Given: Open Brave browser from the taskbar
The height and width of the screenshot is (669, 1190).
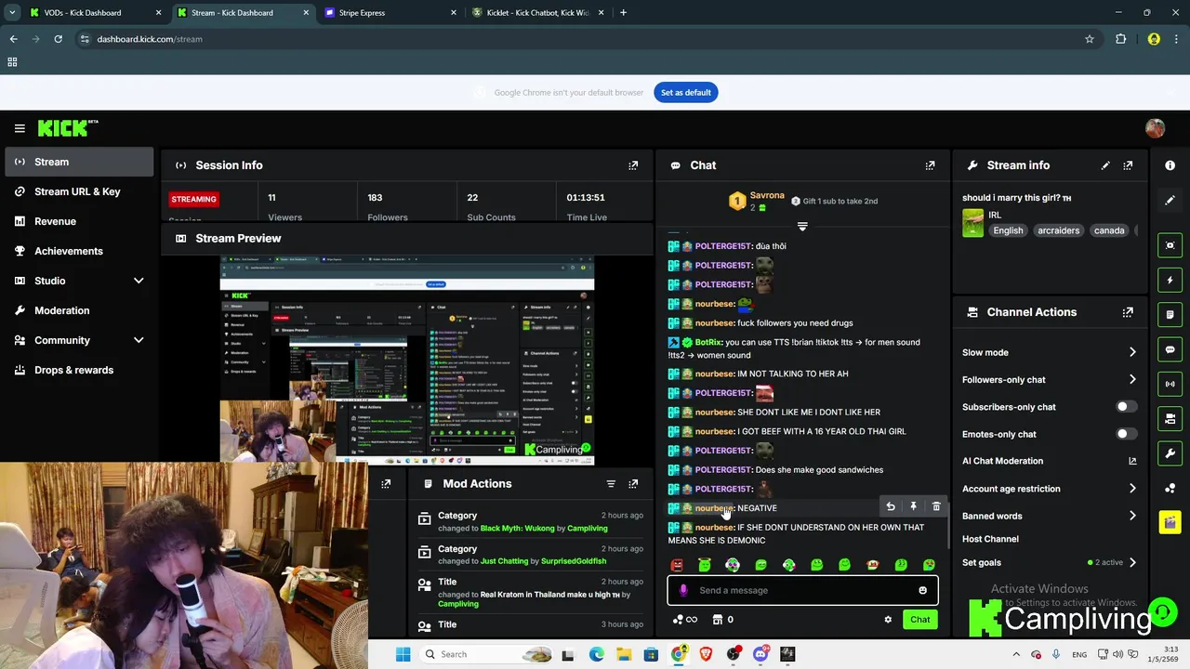Looking at the screenshot, I should click(706, 654).
